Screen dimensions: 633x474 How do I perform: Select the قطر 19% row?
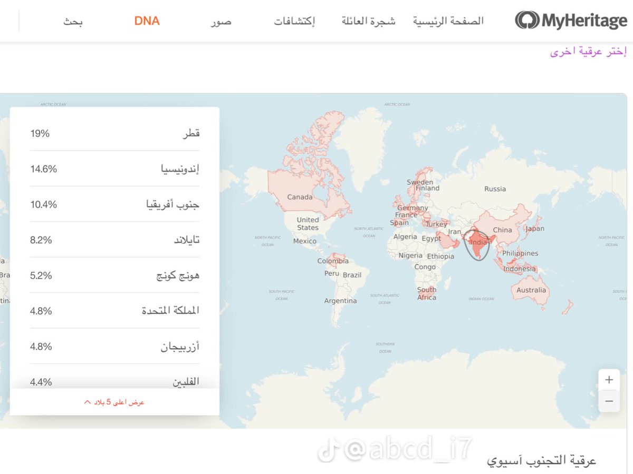[x=114, y=133]
